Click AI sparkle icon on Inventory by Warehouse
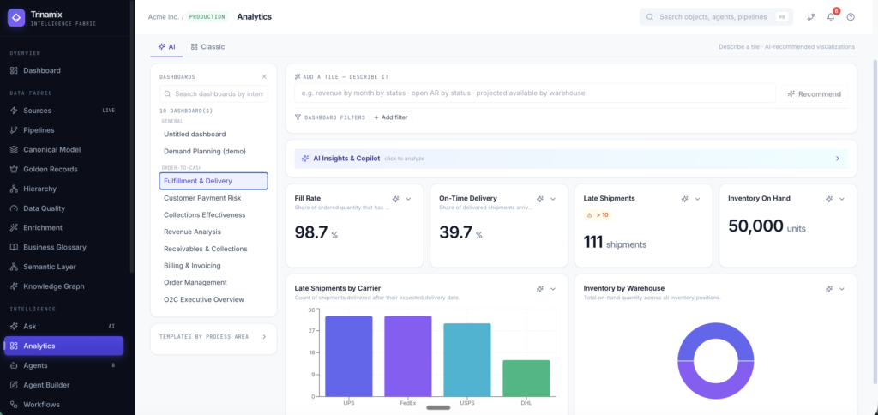The image size is (878, 415). click(829, 289)
